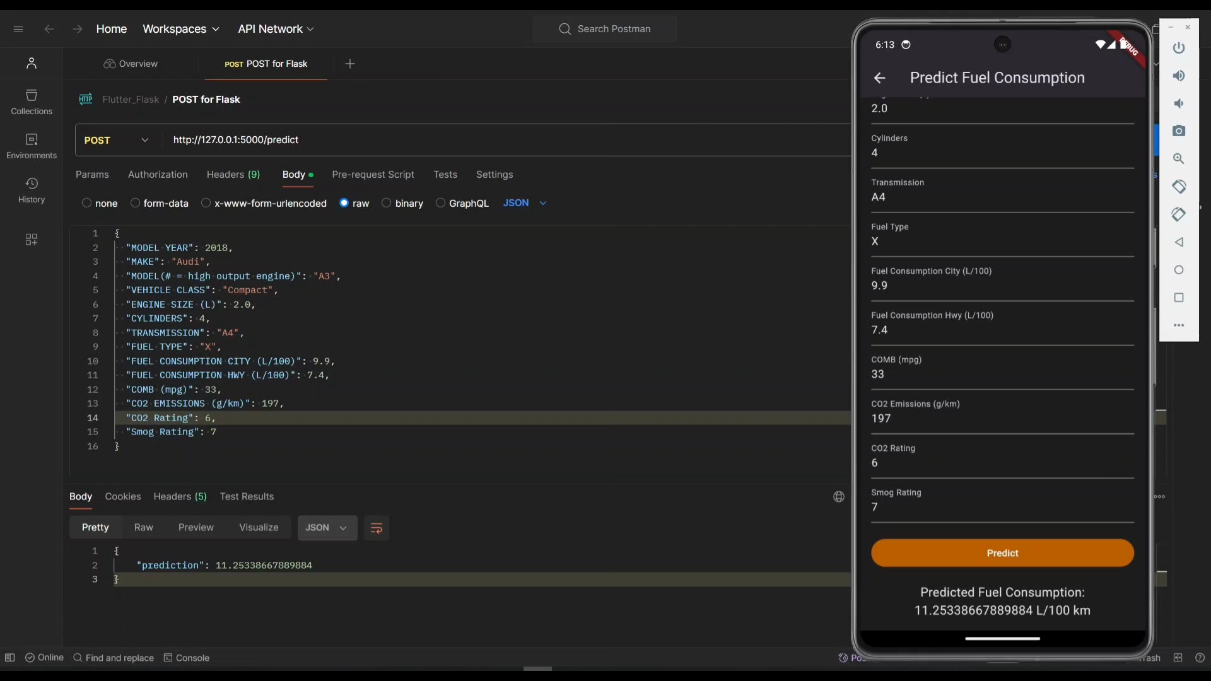Take emulator screenshot with camera icon
Image resolution: width=1211 pixels, height=681 pixels.
coord(1179,131)
